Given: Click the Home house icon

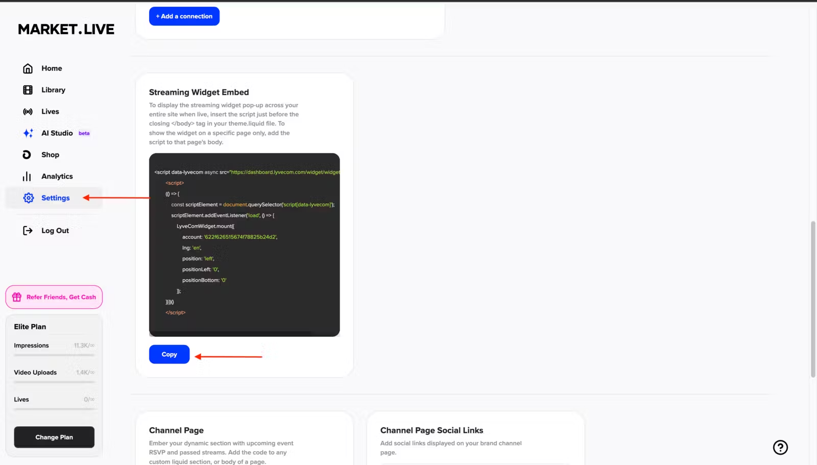Looking at the screenshot, I should pyautogui.click(x=28, y=68).
